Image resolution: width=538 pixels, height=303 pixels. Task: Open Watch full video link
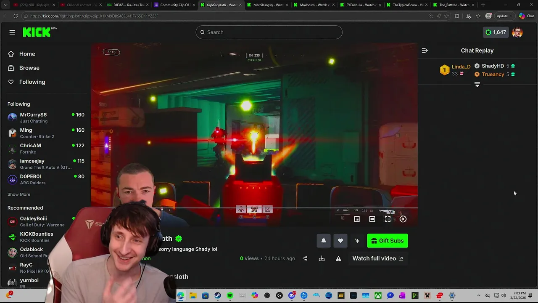tap(377, 258)
